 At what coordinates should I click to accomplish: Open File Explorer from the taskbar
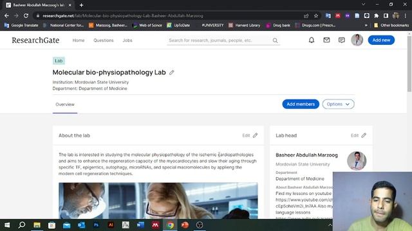tap(37, 225)
